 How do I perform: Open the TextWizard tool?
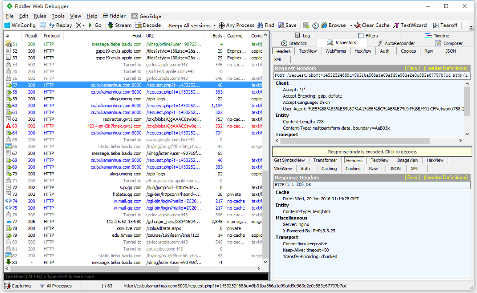pos(410,25)
